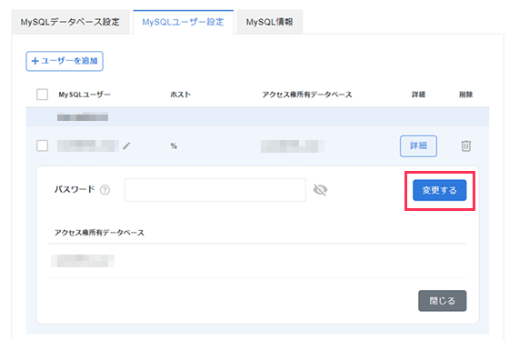The image size is (509, 340).
Task: Click the 削除 column header
Action: 465,95
